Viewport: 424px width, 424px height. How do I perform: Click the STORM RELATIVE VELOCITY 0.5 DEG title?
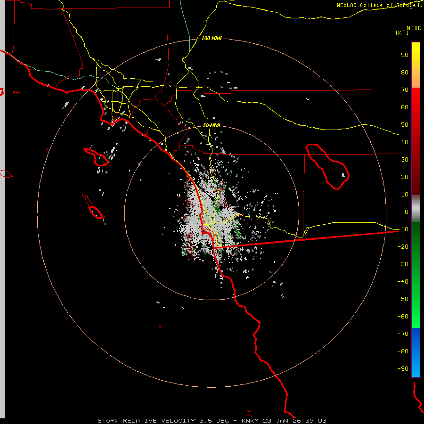pyautogui.click(x=163, y=421)
